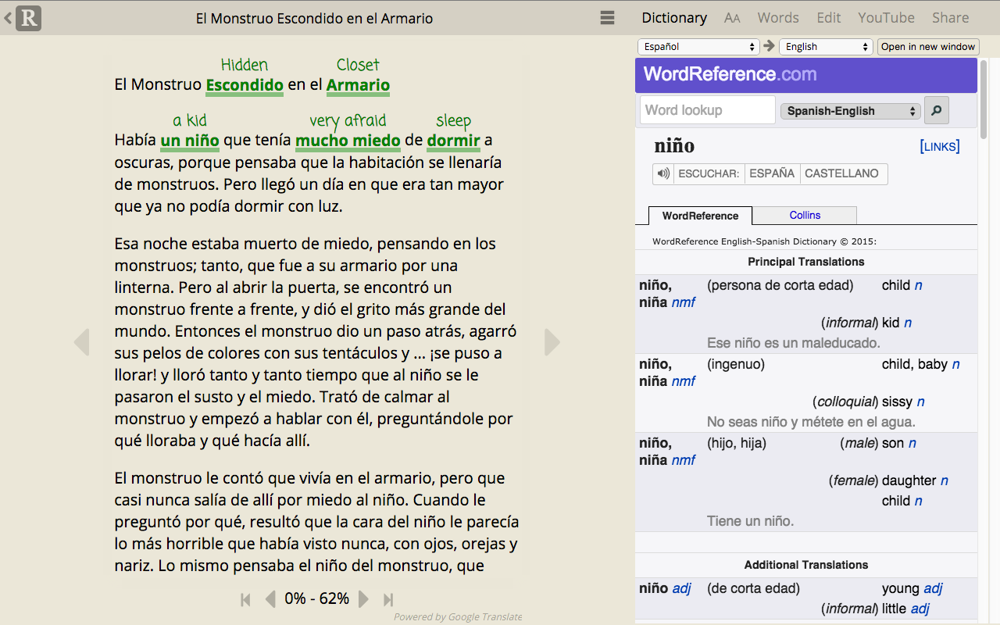1000x625 pixels.
Task: Play pronunciation with the speaker icon
Action: 662,173
